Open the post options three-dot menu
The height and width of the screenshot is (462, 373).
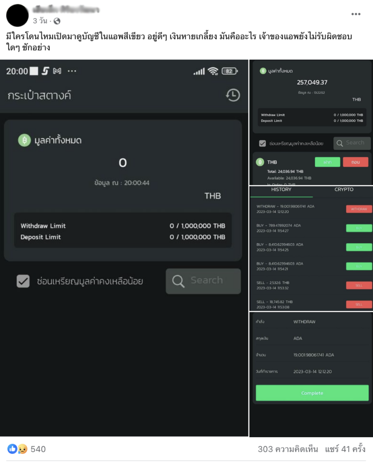click(x=356, y=14)
